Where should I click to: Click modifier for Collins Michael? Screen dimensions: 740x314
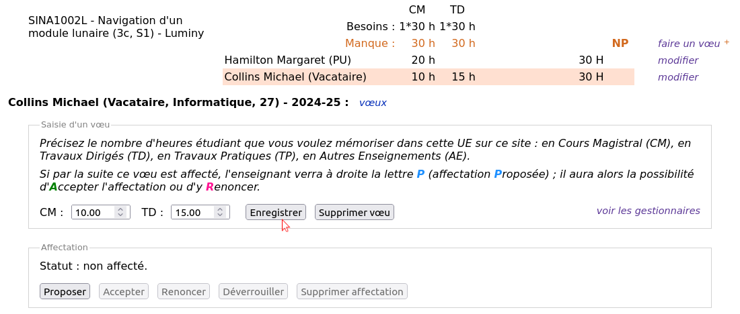678,77
